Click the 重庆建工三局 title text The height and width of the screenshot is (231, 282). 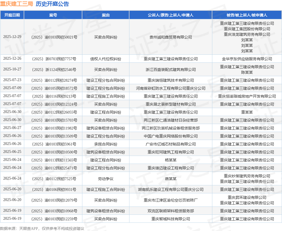tap(16, 4)
